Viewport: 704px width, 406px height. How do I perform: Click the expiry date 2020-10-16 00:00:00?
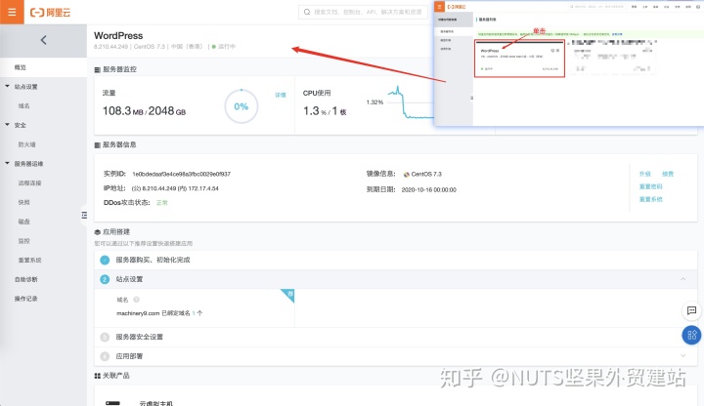click(429, 189)
